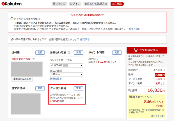
Task: Click 変更 button for クーポン利用
Action: [79, 88]
